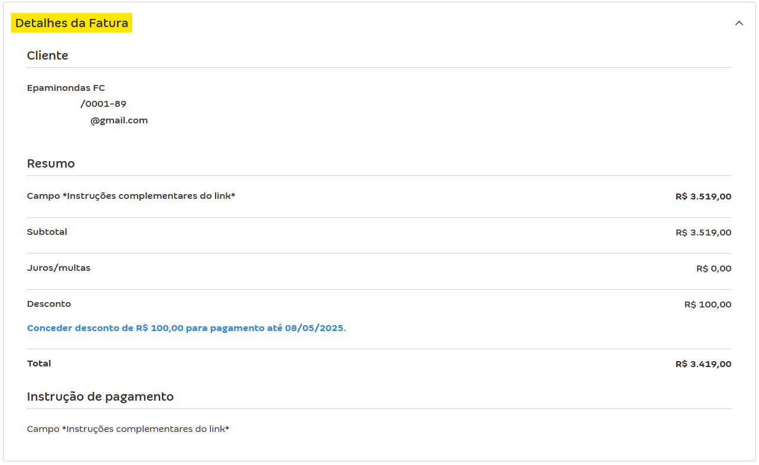This screenshot has height=465, width=759.
Task: Click the item description under Resumo
Action: pos(131,196)
